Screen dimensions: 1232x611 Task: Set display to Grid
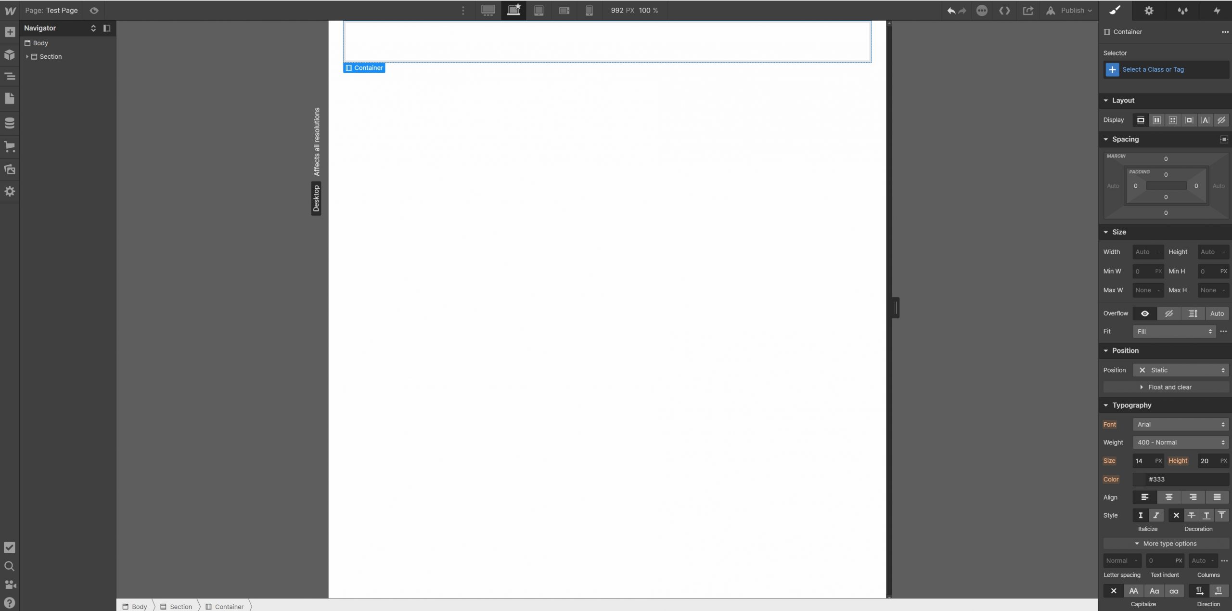click(1173, 120)
